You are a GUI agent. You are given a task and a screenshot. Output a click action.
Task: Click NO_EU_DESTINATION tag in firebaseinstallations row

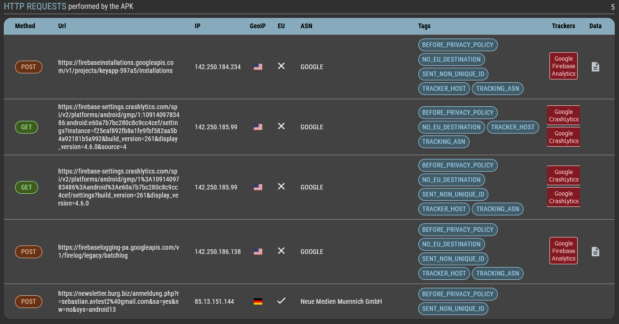click(452, 60)
